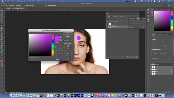174x98 pixels.
Task: Select the Clone Stamp tool
Action: pos(2,30)
